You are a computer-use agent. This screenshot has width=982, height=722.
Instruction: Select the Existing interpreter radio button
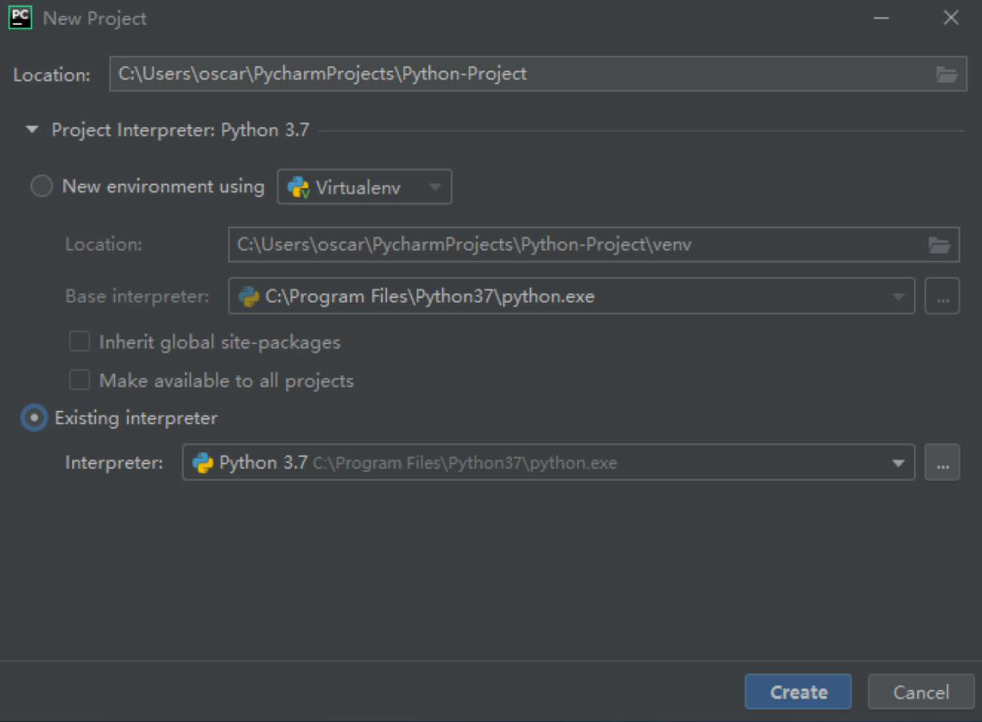[x=34, y=417]
